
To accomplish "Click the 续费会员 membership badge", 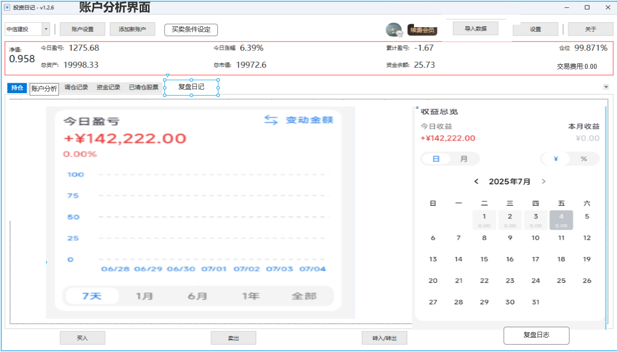I will point(421,30).
